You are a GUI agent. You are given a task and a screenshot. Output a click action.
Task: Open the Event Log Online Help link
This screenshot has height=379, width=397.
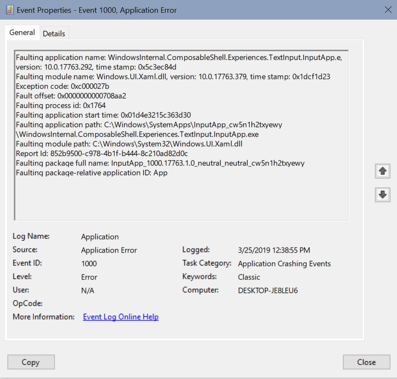click(x=121, y=317)
